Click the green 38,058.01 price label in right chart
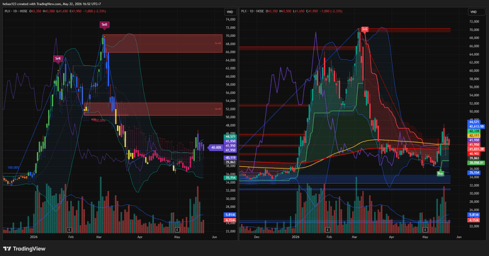This screenshot has height=256, width=489. coord(476,163)
